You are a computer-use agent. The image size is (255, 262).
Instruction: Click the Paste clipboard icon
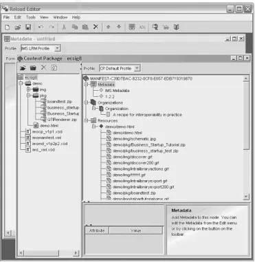pos(85,27)
